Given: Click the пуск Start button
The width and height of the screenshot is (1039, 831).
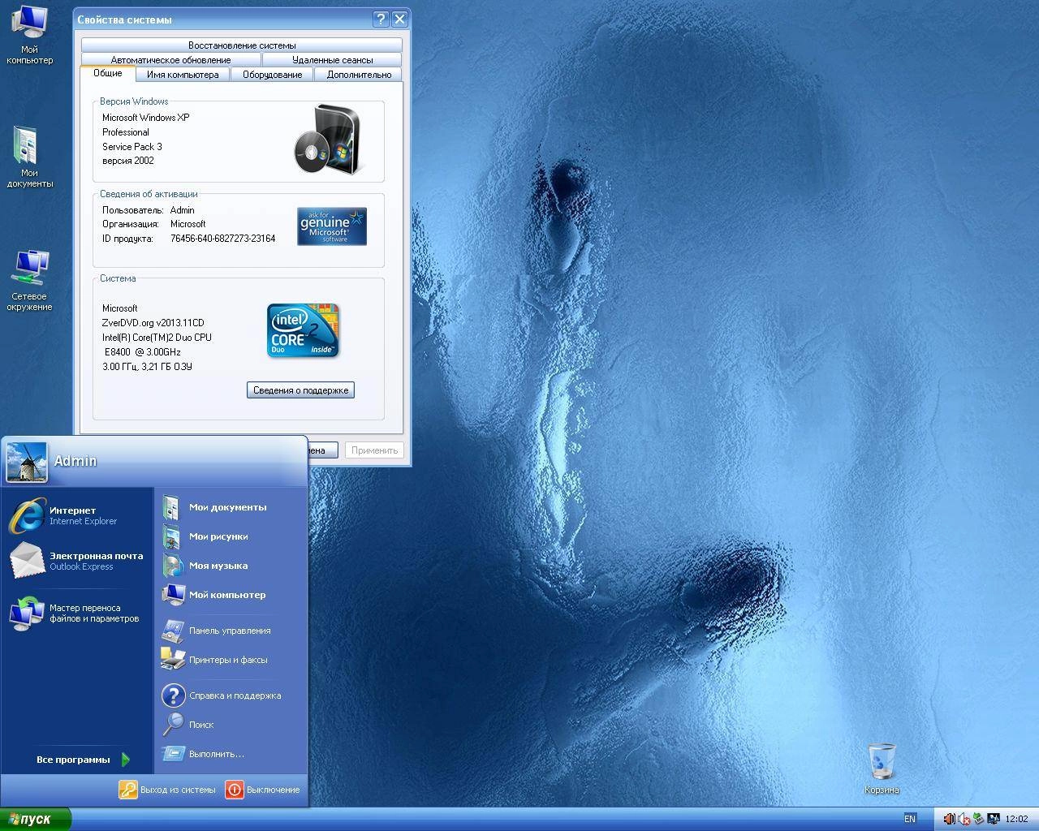Looking at the screenshot, I should pos(35,820).
